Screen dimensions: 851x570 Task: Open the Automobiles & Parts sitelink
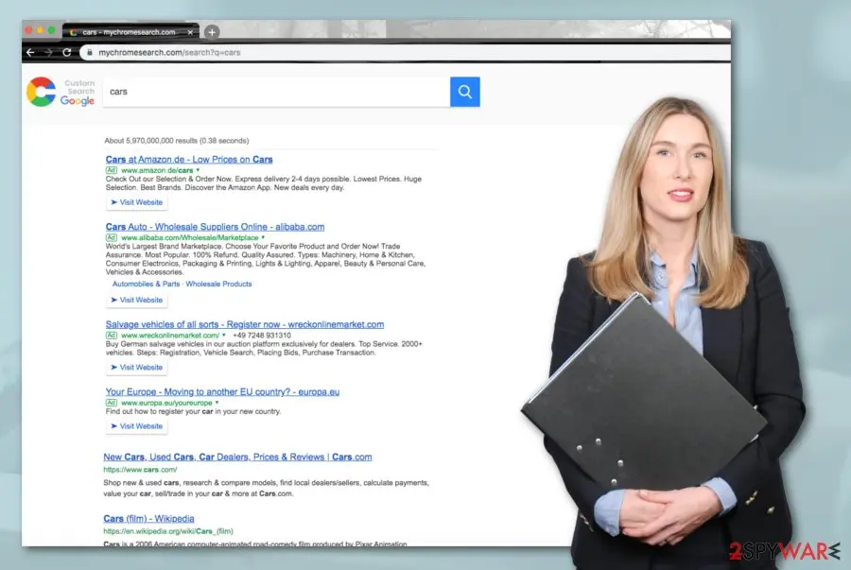coord(146,284)
